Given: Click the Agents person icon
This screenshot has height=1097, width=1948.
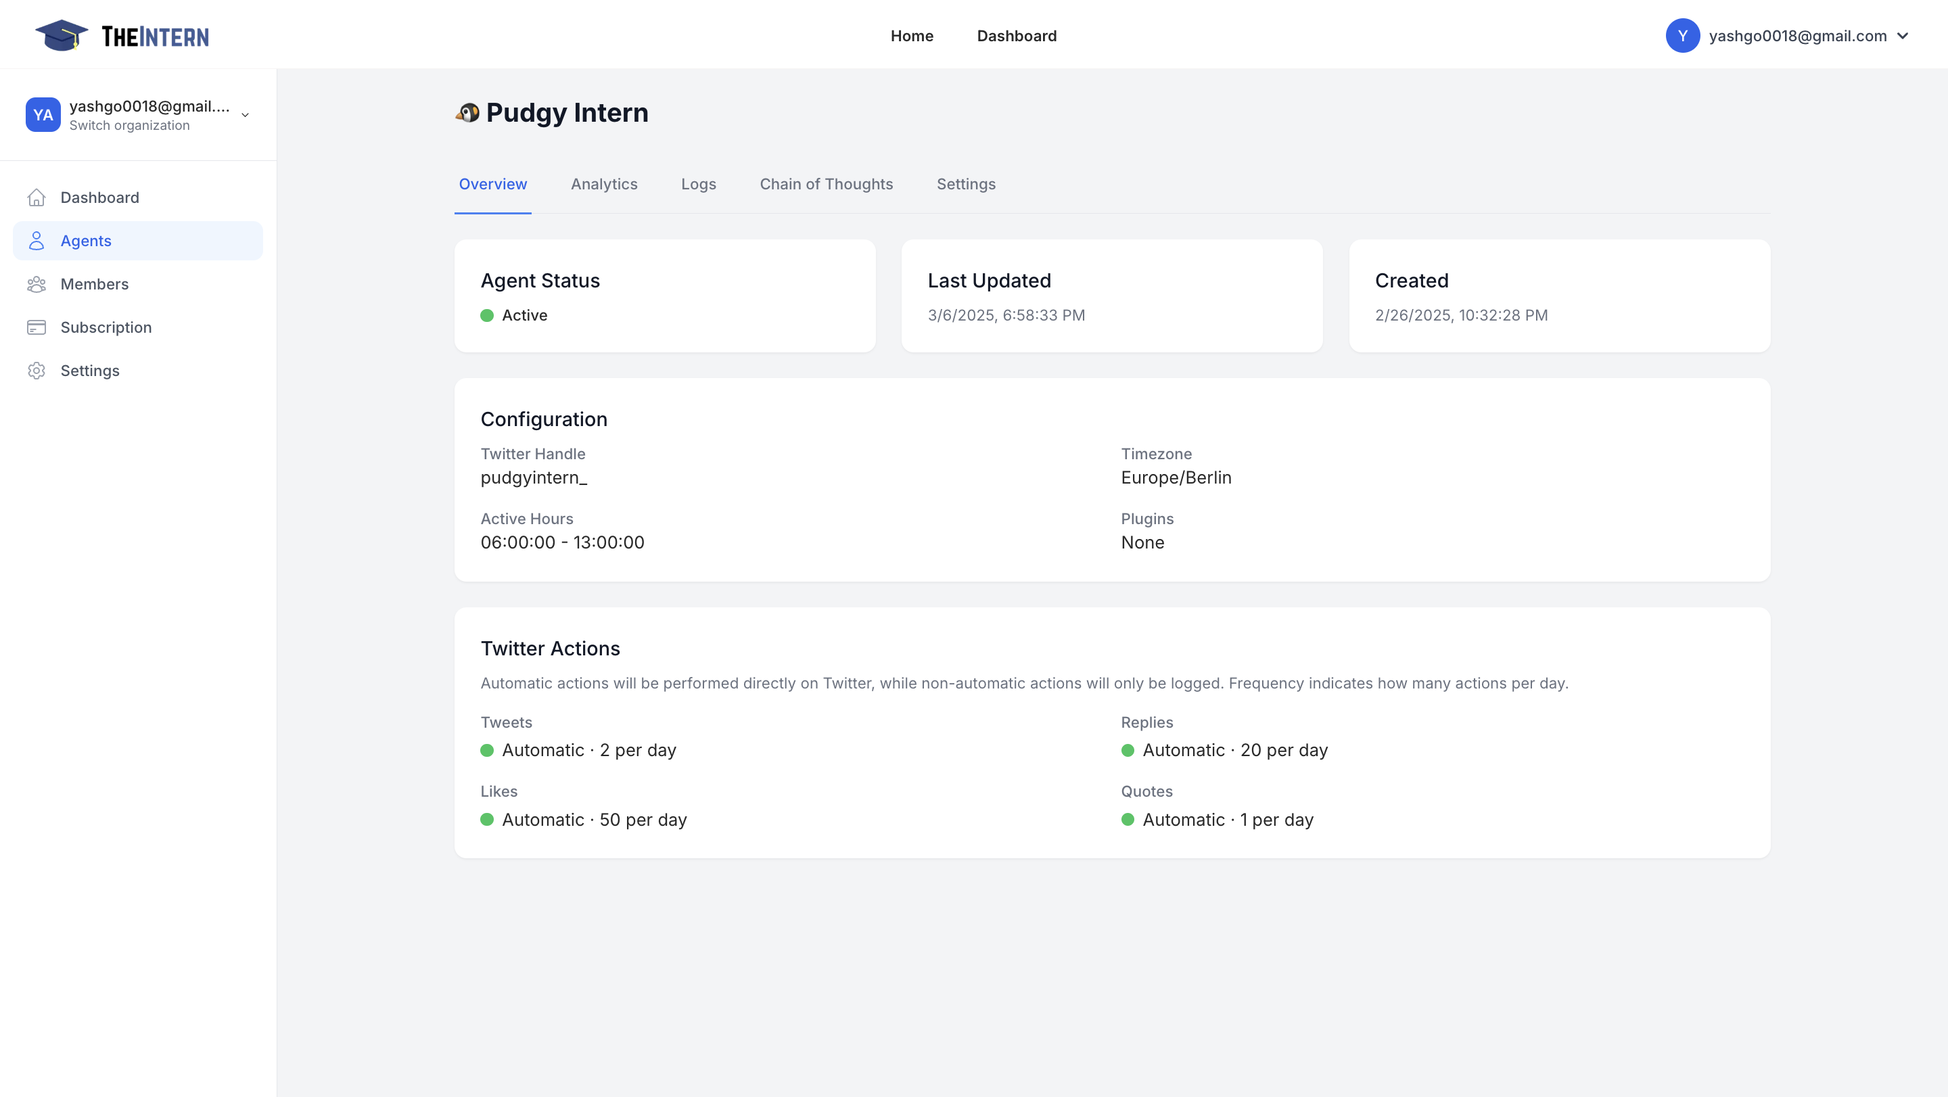Looking at the screenshot, I should 37,240.
